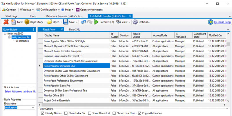Select the FetchXML Builder tab

coord(108,16)
